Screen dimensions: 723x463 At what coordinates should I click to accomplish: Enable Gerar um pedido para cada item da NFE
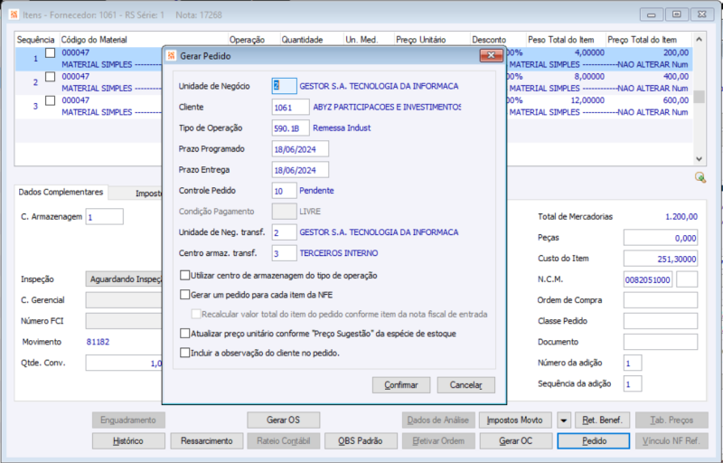(185, 295)
